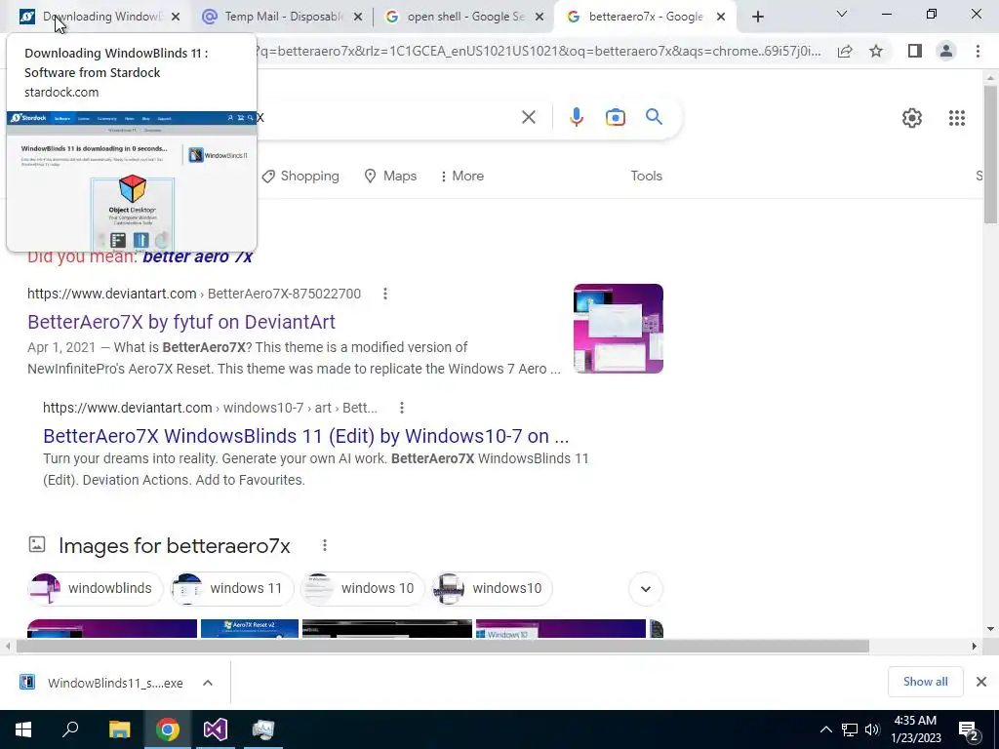The image size is (999, 749).
Task: Search by image with camera icon
Action: [x=616, y=117]
